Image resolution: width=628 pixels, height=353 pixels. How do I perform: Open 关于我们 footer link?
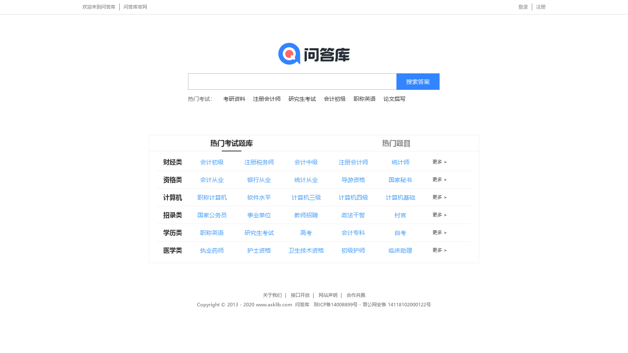(x=272, y=295)
